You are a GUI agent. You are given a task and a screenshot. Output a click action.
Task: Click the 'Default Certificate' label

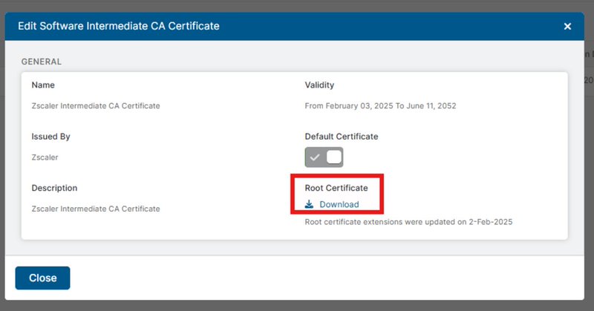point(342,137)
